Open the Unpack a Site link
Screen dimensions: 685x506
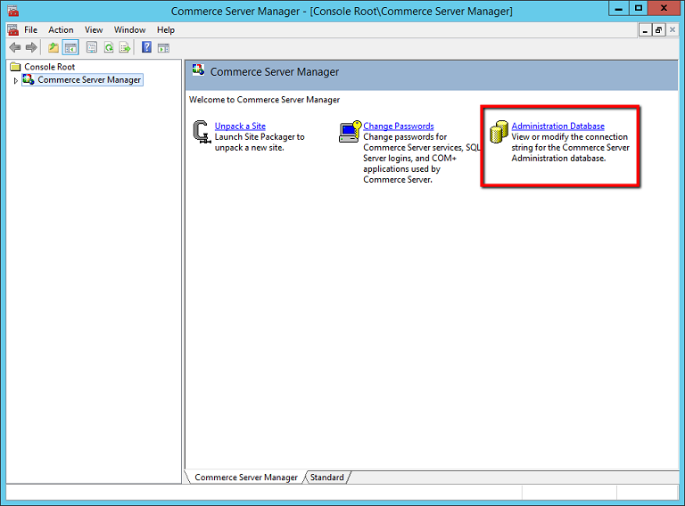coord(240,126)
